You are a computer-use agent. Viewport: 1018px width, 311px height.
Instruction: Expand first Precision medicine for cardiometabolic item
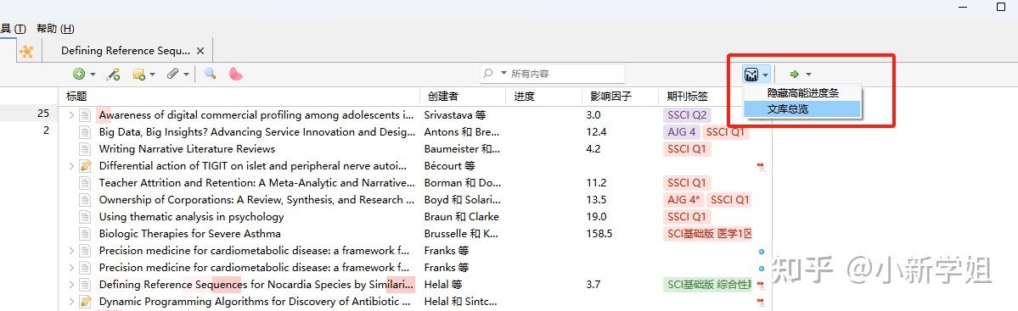coord(71,250)
